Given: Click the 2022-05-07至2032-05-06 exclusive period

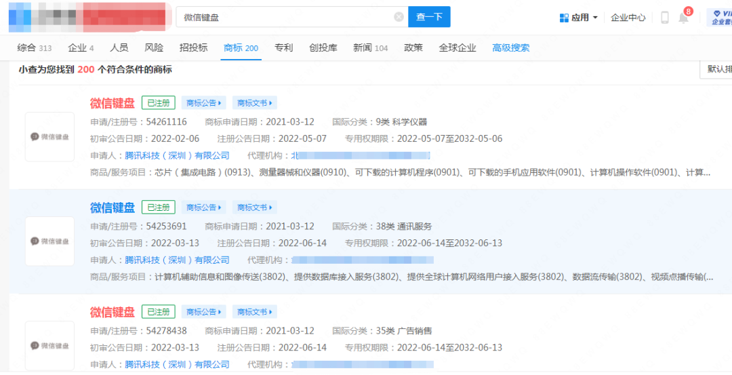Looking at the screenshot, I should (x=449, y=139).
